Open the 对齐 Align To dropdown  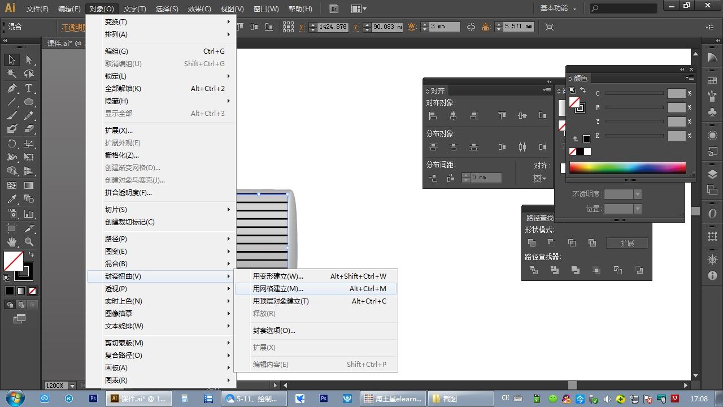(541, 178)
